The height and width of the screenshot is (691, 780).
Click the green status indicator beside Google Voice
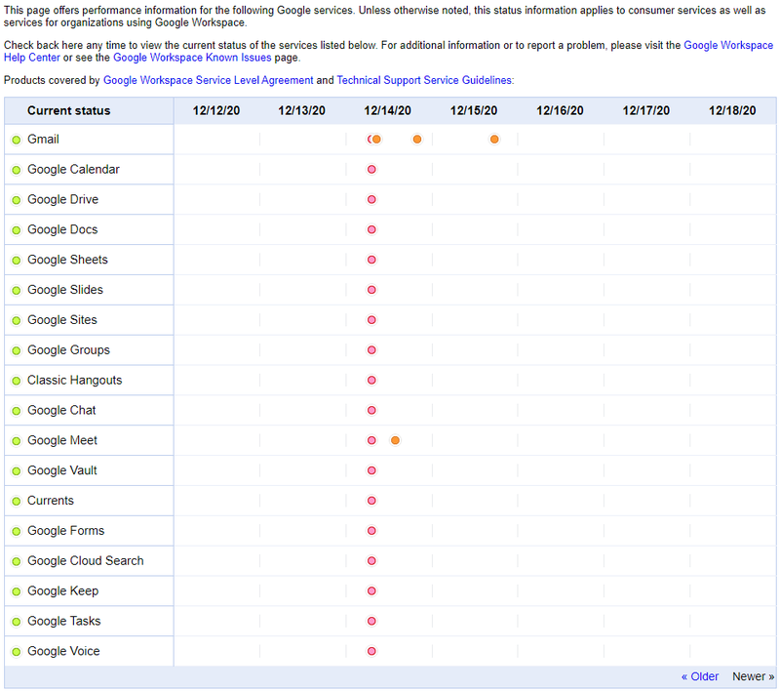pyautogui.click(x=17, y=652)
